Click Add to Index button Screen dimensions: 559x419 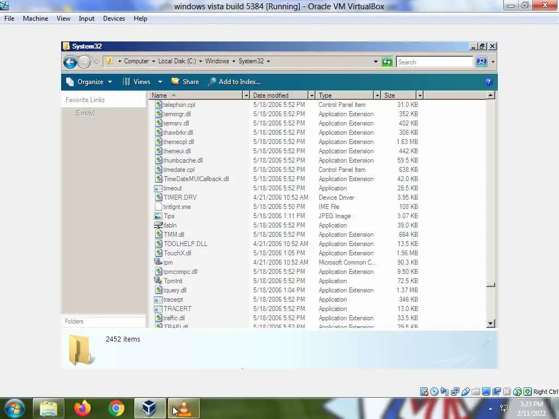tap(234, 82)
